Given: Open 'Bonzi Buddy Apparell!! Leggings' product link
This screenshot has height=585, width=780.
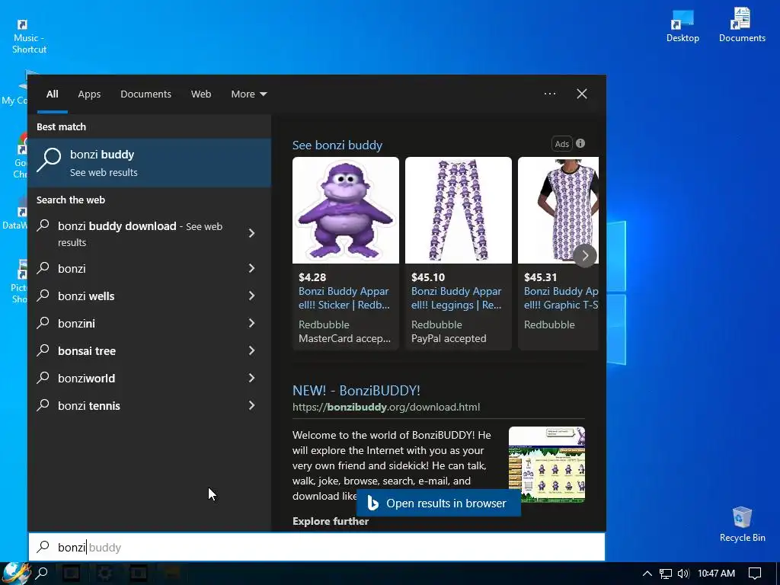Looking at the screenshot, I should [456, 298].
